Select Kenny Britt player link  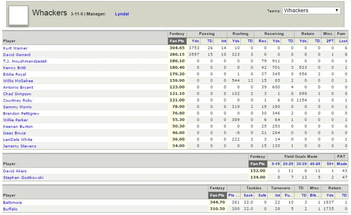pyautogui.click(x=14, y=67)
